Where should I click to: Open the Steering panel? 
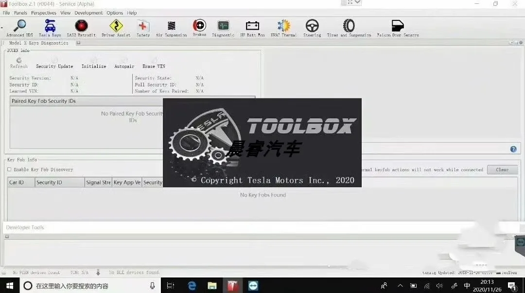(x=312, y=28)
